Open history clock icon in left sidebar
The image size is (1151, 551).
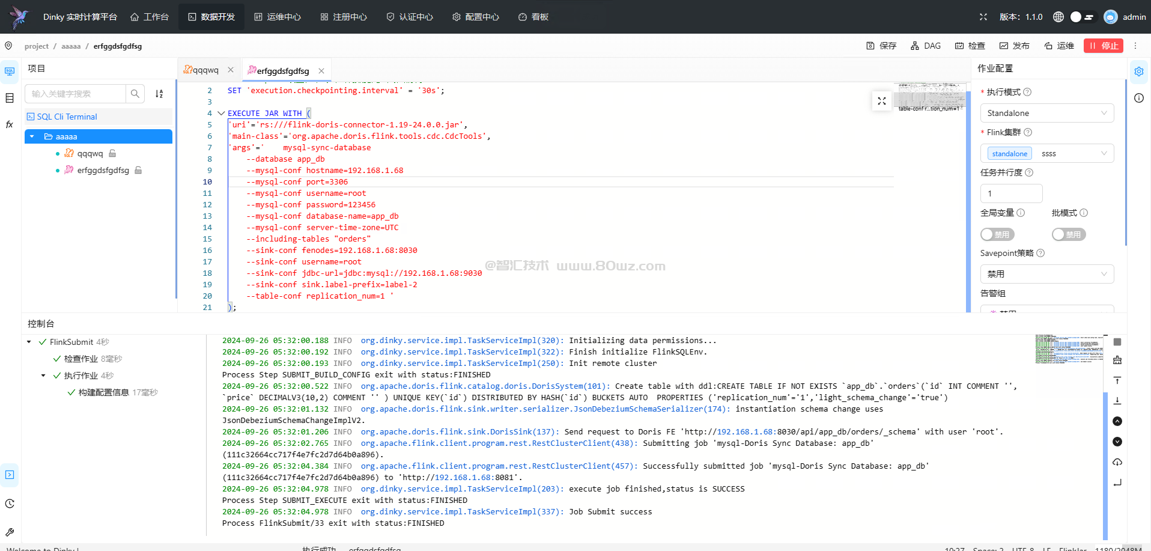[x=10, y=504]
